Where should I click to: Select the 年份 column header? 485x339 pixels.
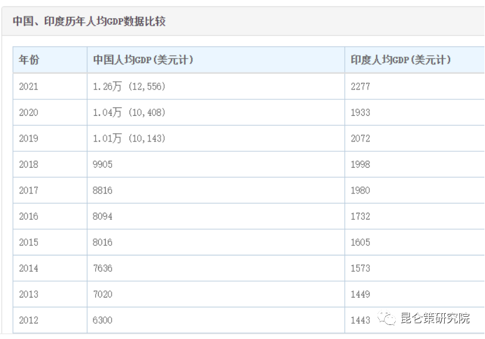29,60
